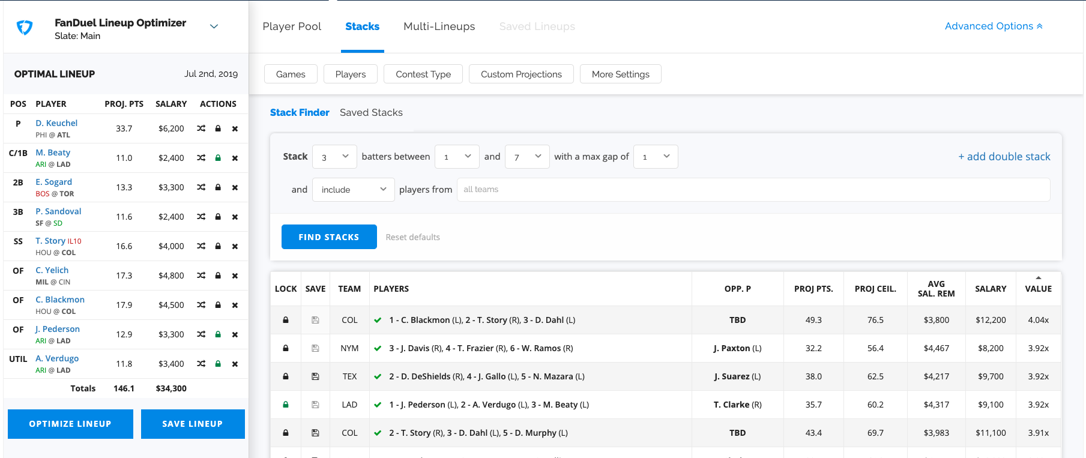Unlock M. Beaty green lock
This screenshot has height=458, width=1086.
pyautogui.click(x=218, y=158)
